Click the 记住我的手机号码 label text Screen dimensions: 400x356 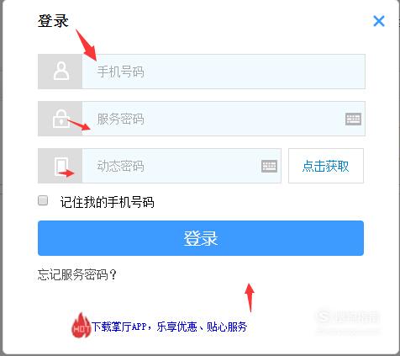pyautogui.click(x=107, y=202)
